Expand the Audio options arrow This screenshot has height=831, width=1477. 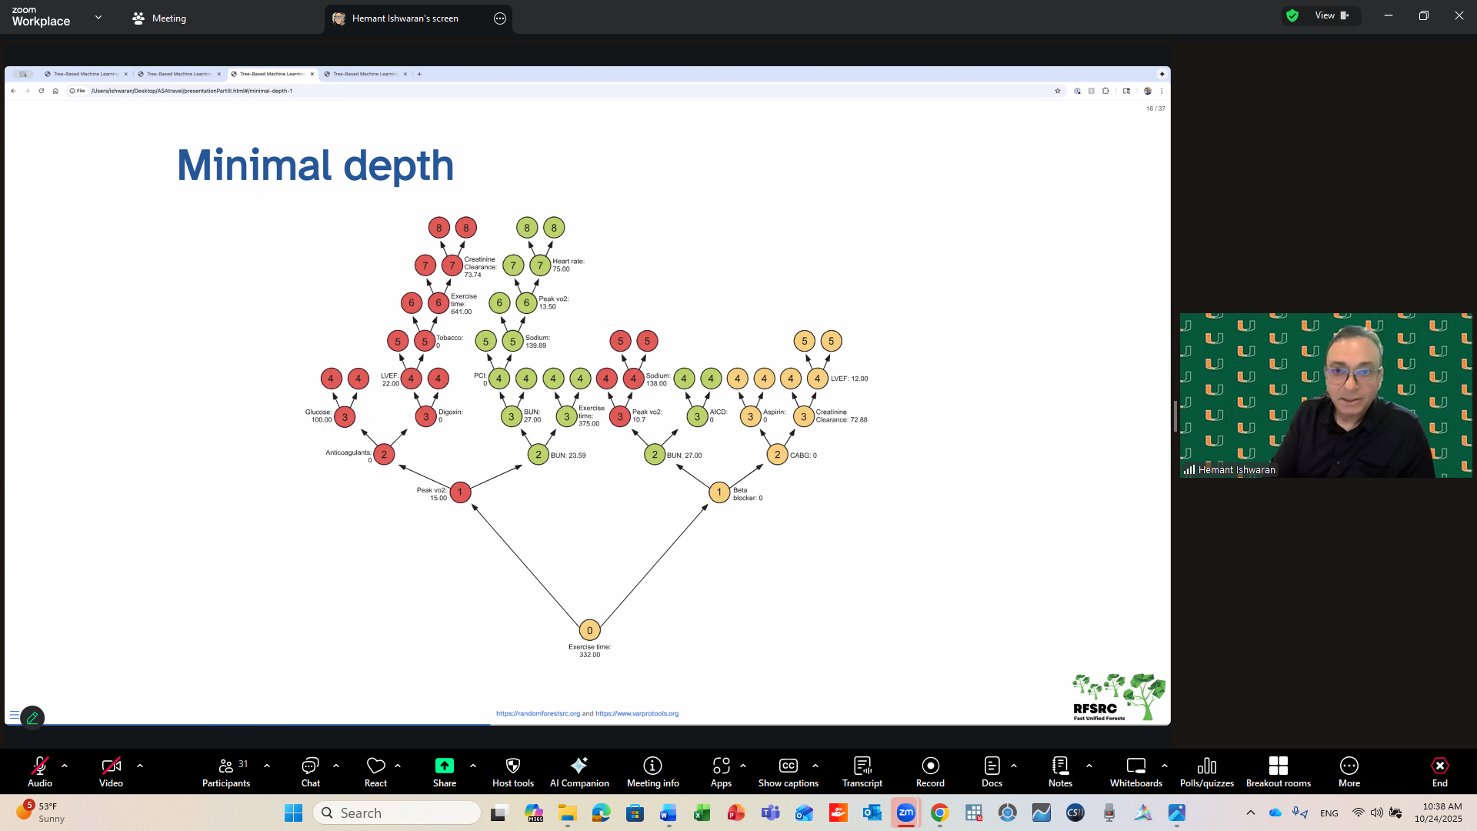[65, 766]
